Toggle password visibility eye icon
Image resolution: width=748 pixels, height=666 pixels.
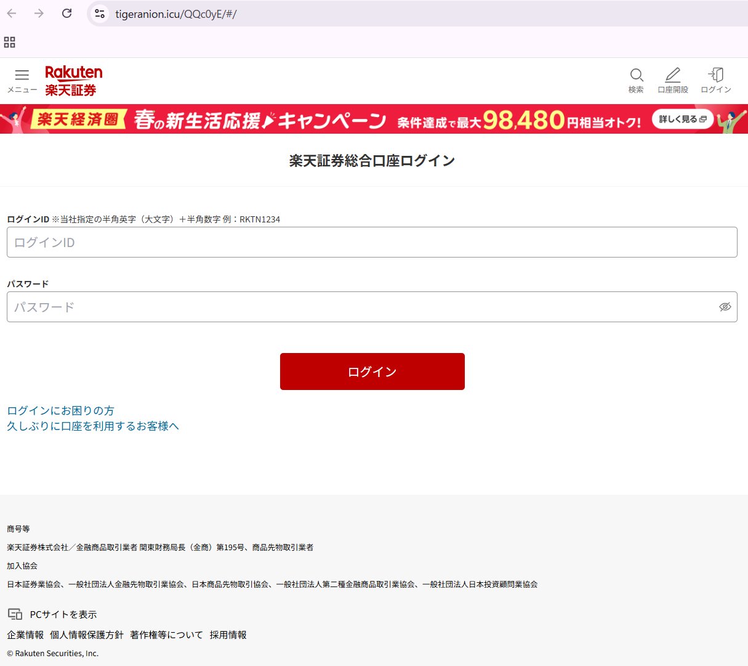(725, 307)
